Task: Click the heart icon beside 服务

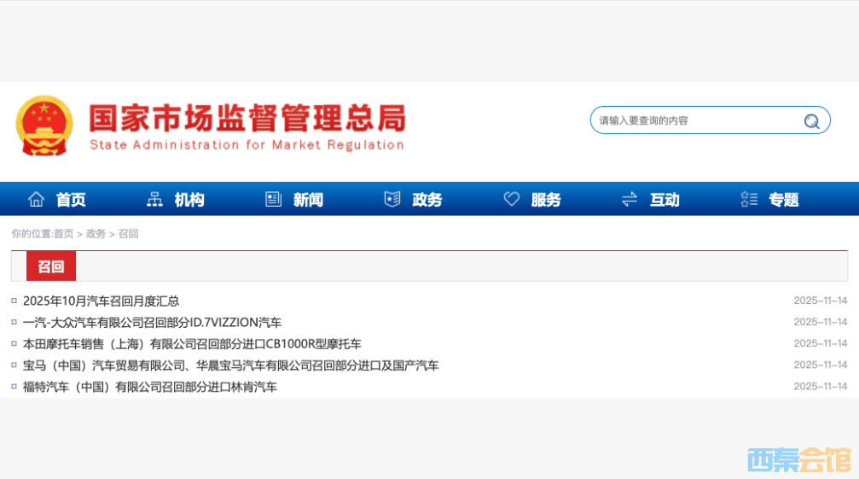Action: coord(511,199)
